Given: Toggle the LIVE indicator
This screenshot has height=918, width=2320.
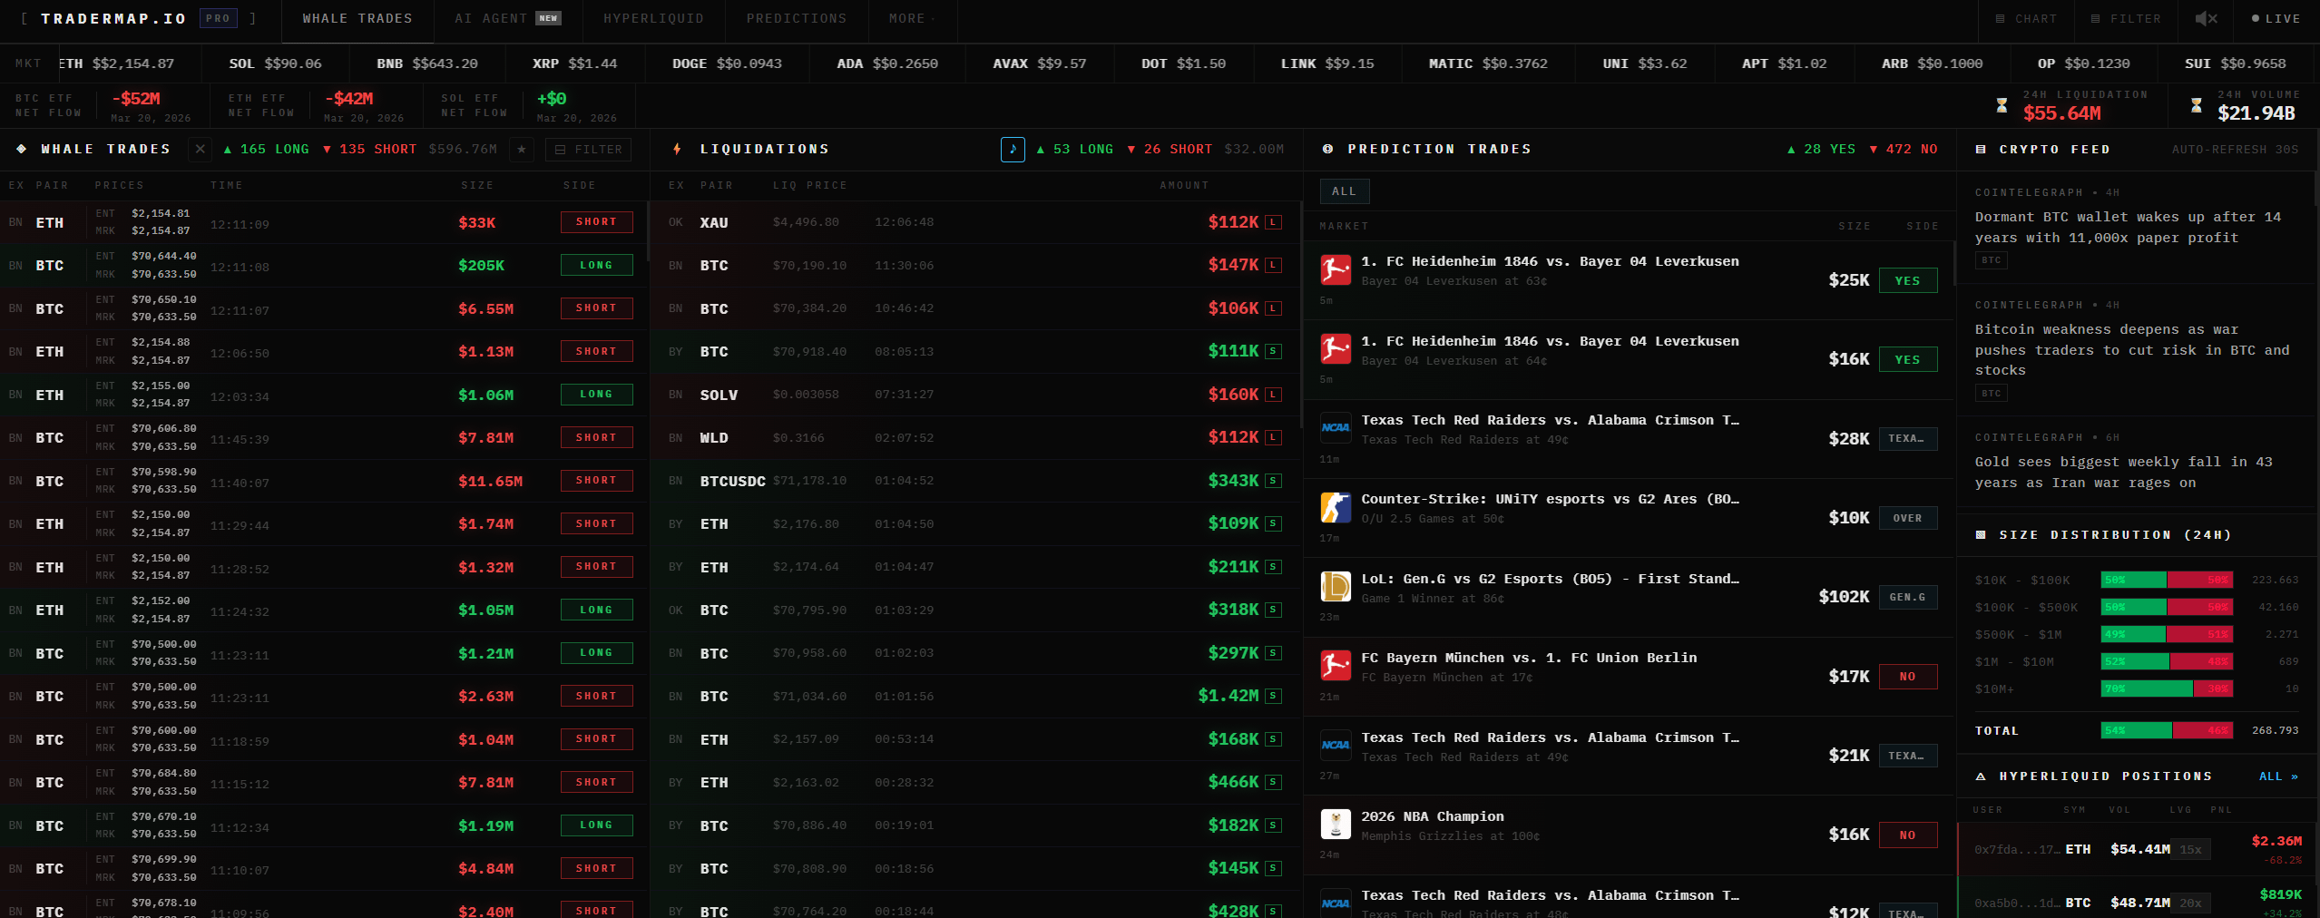Looking at the screenshot, I should click(2276, 18).
